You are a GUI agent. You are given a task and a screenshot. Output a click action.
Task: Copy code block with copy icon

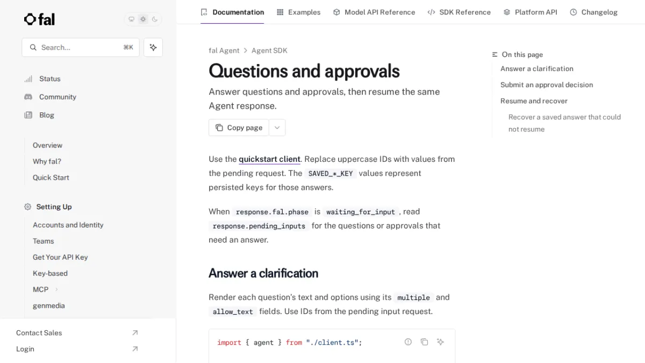(424, 342)
